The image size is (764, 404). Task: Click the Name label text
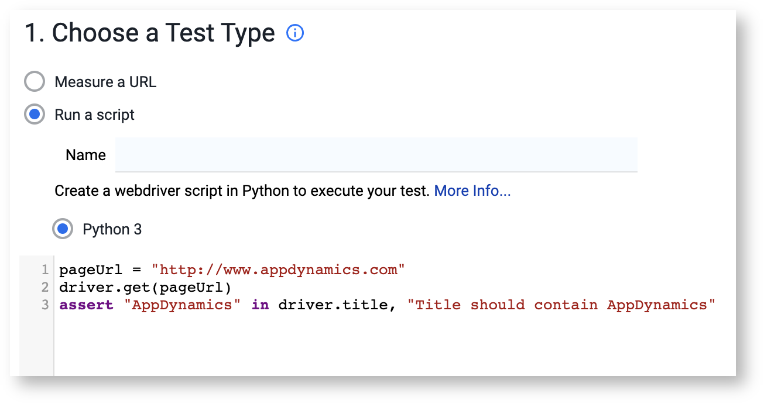point(85,155)
